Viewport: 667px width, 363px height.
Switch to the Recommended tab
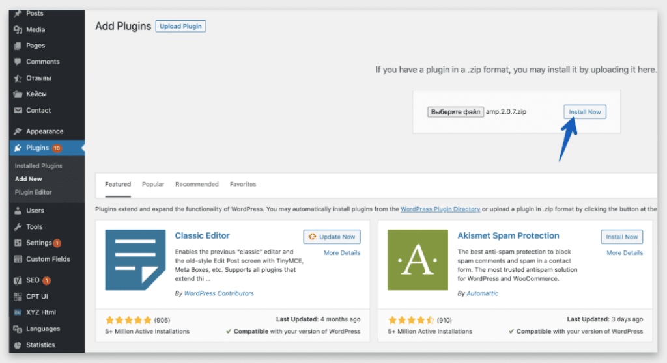(x=197, y=185)
